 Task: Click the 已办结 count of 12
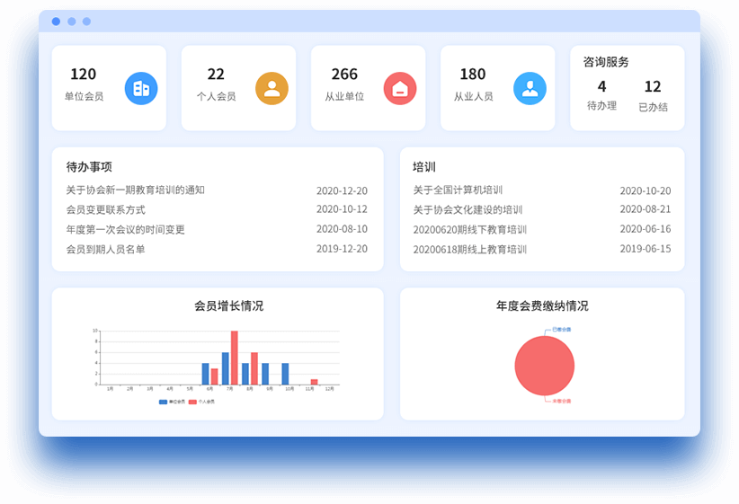coord(653,86)
